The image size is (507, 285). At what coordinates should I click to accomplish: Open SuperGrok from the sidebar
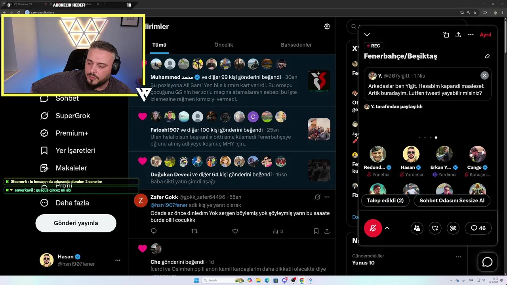[x=65, y=116]
